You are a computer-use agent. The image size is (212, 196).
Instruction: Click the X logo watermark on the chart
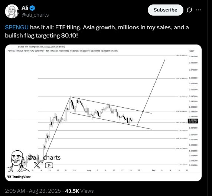point(37,165)
